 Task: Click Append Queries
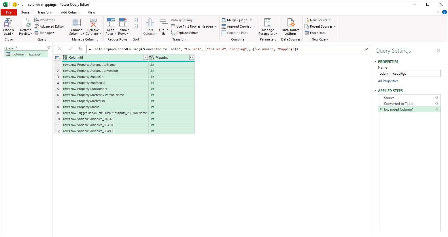tap(238, 26)
